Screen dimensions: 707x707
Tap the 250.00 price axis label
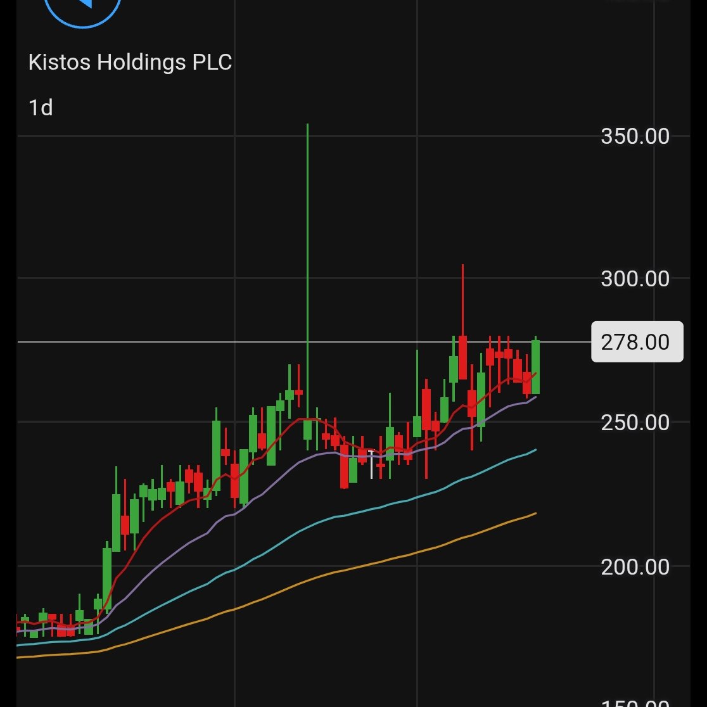[x=635, y=423]
